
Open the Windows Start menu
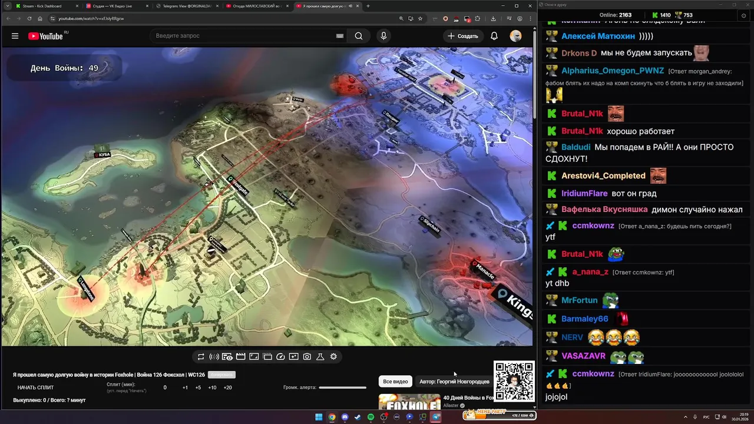point(319,417)
